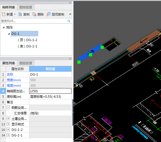Select row number 4 in the property list
This screenshot has height=142, width=161.
(x=3, y=91)
